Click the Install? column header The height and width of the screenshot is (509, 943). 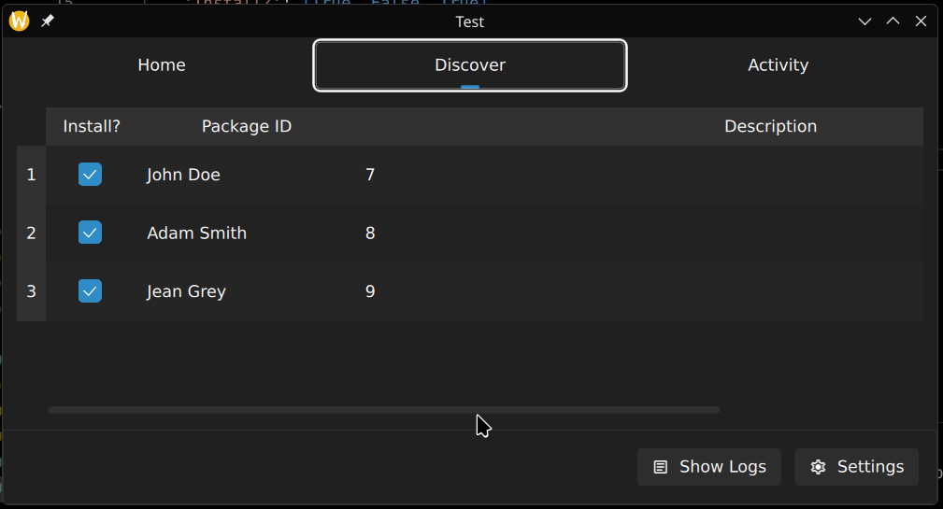92,126
